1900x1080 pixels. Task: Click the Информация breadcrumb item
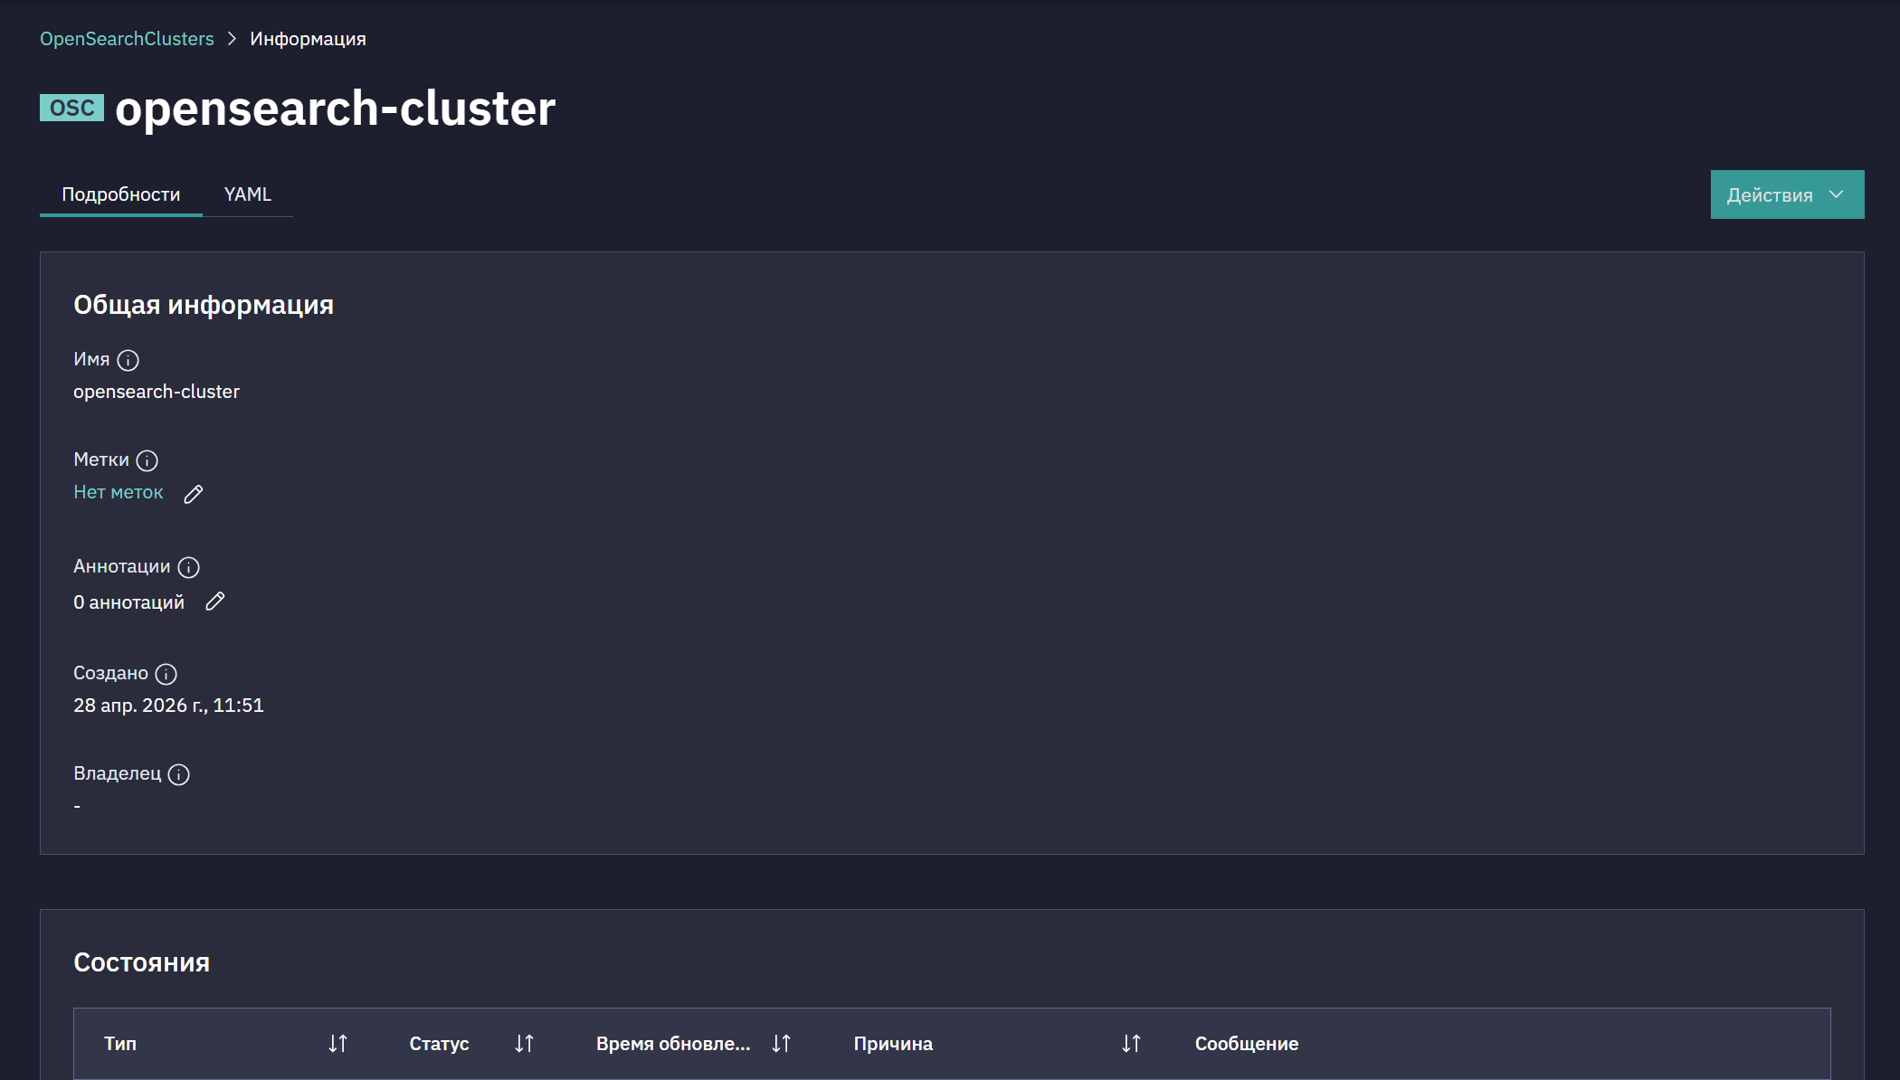click(308, 39)
